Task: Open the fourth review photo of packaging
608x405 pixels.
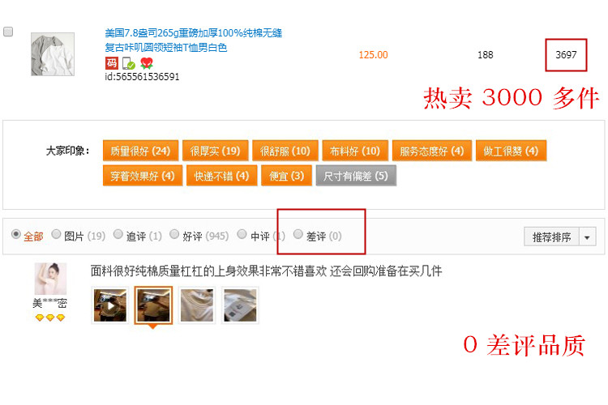Action: pyautogui.click(x=240, y=305)
